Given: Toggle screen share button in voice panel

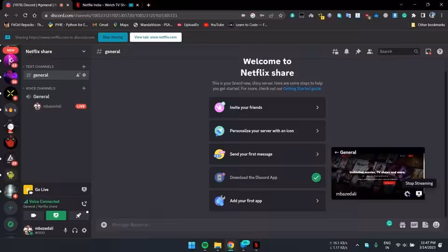Looking at the screenshot, I should pos(56,216).
